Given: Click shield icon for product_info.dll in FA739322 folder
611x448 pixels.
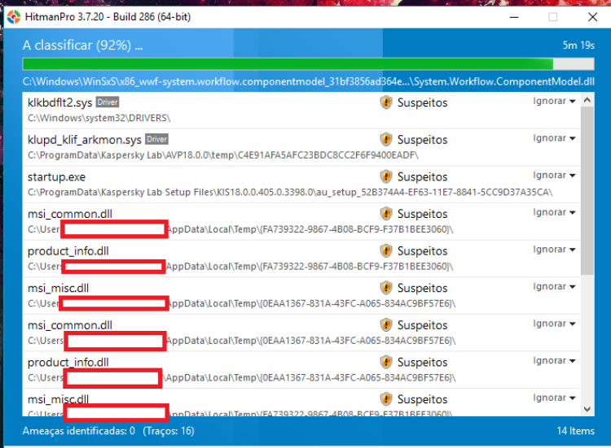Looking at the screenshot, I should (386, 251).
